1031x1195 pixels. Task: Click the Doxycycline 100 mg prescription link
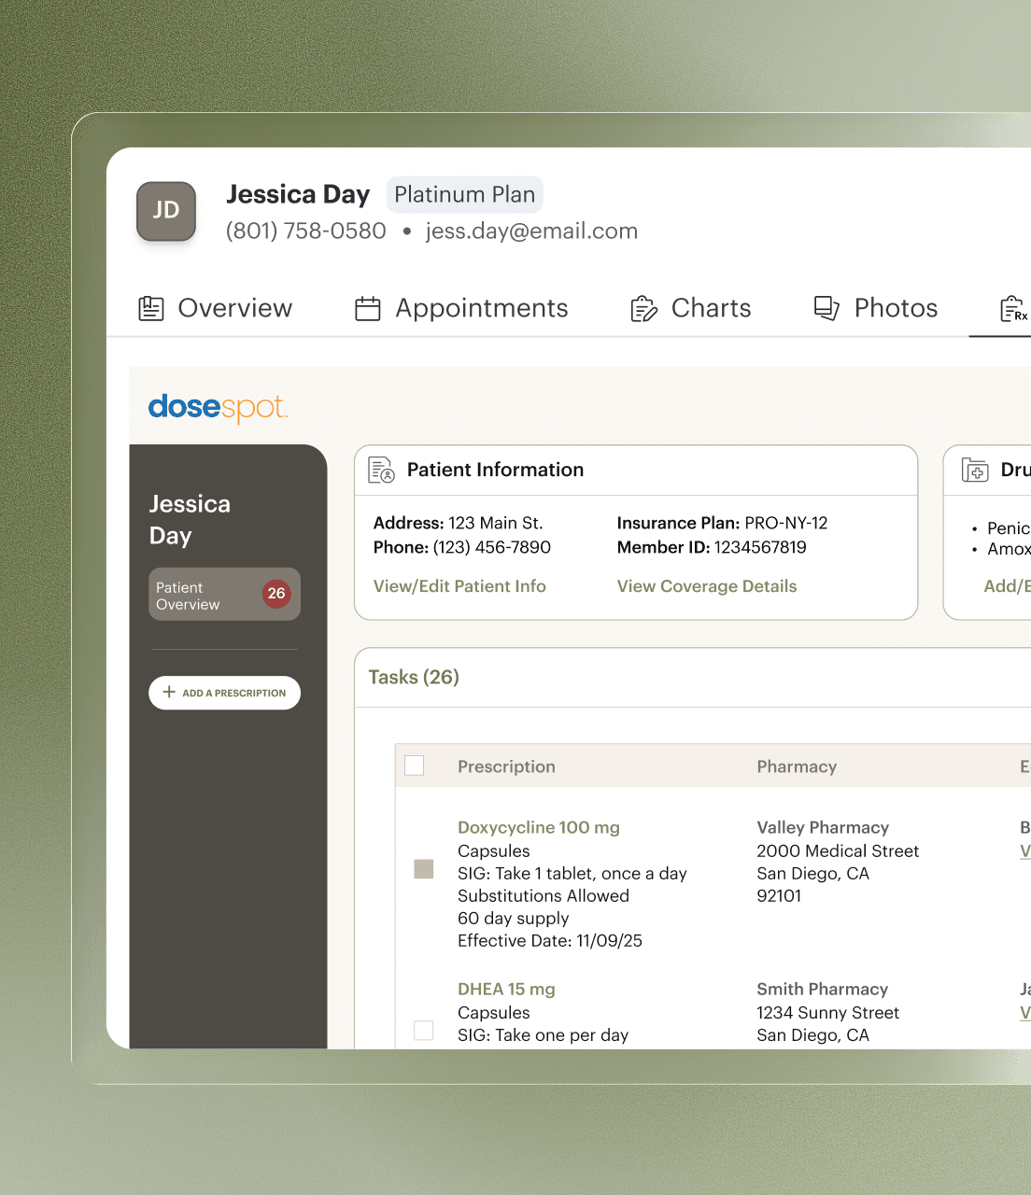tap(539, 827)
